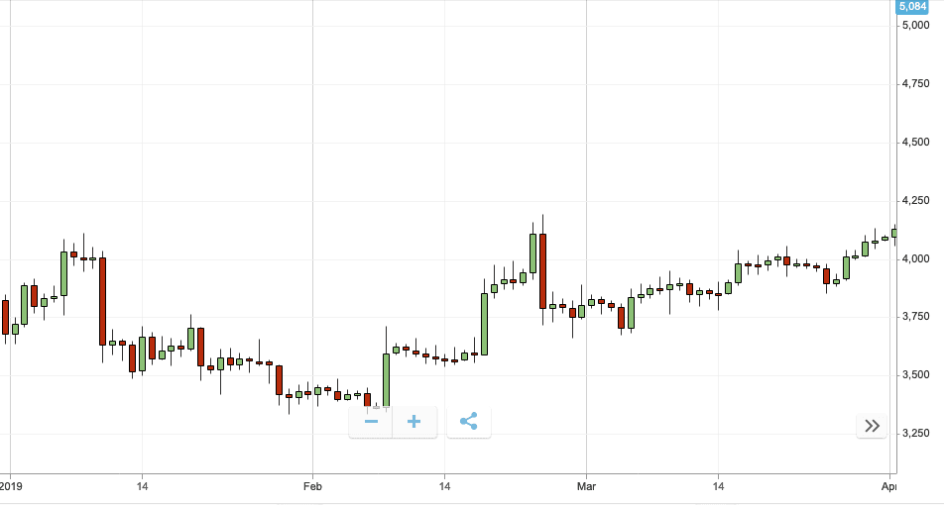Viewport: 944px width, 505px height.
Task: Select the 3,500 price axis label
Action: click(914, 375)
